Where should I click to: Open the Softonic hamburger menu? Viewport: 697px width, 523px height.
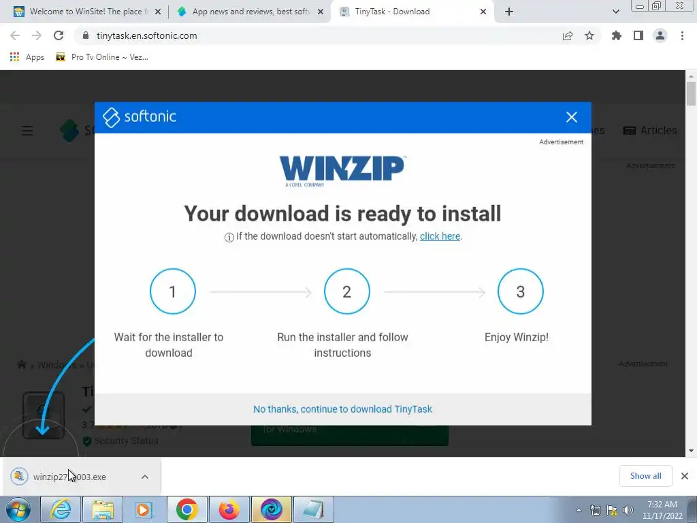pos(27,131)
